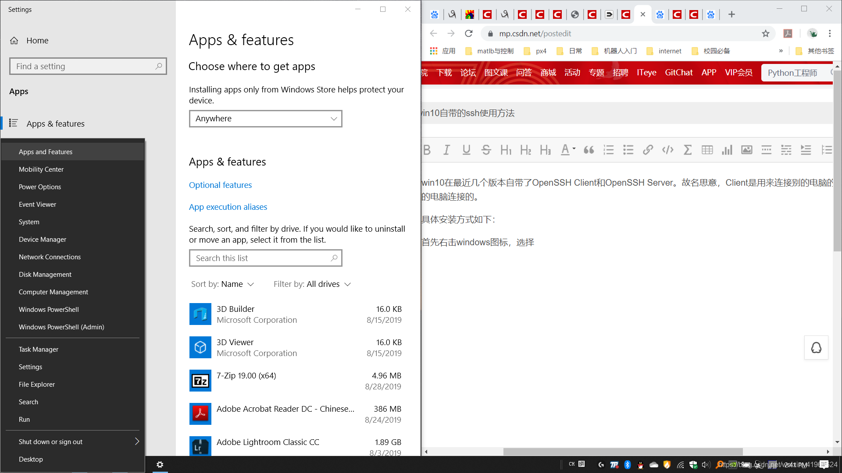This screenshot has height=473, width=842.
Task: Insert a hyperlink using the link icon
Action: 648,150
